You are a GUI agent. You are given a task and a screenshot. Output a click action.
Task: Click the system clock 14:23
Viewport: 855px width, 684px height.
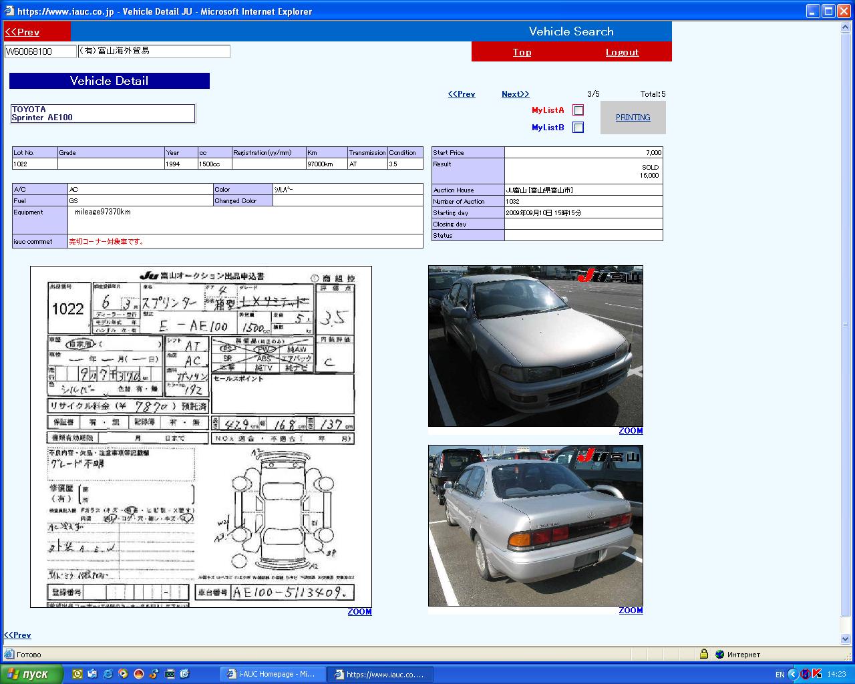click(x=836, y=675)
